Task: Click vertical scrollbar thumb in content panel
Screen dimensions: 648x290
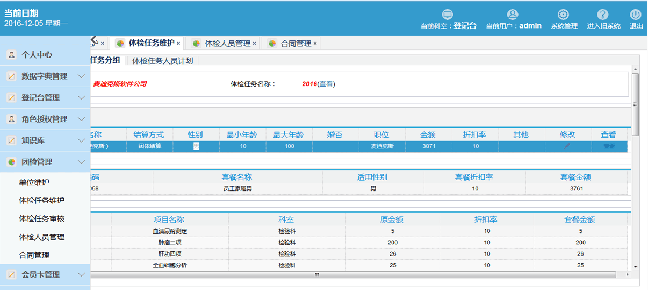Action: pos(636,104)
